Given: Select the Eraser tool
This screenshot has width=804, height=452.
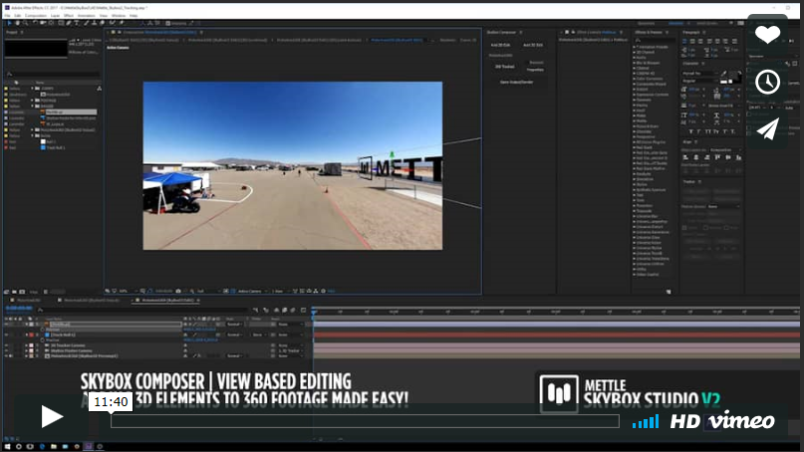Looking at the screenshot, I should pyautogui.click(x=102, y=23).
